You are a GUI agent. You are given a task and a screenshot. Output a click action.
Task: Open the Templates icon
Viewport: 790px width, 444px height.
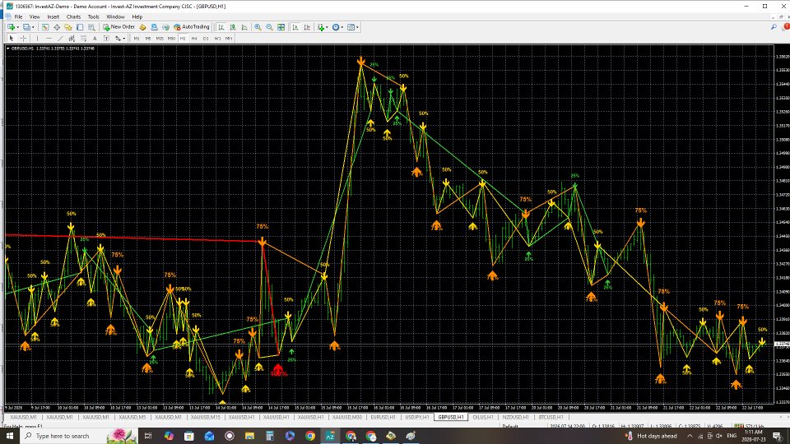tap(351, 27)
